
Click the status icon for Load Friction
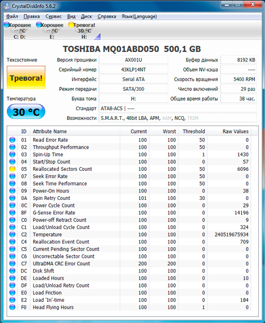[x=12, y=293]
